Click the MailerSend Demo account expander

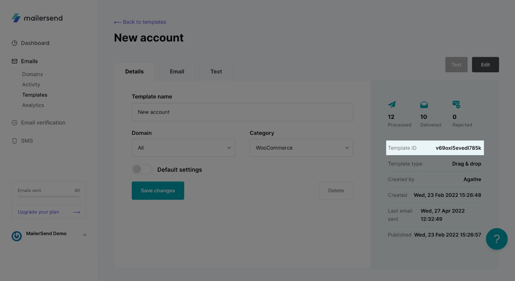(x=84, y=234)
